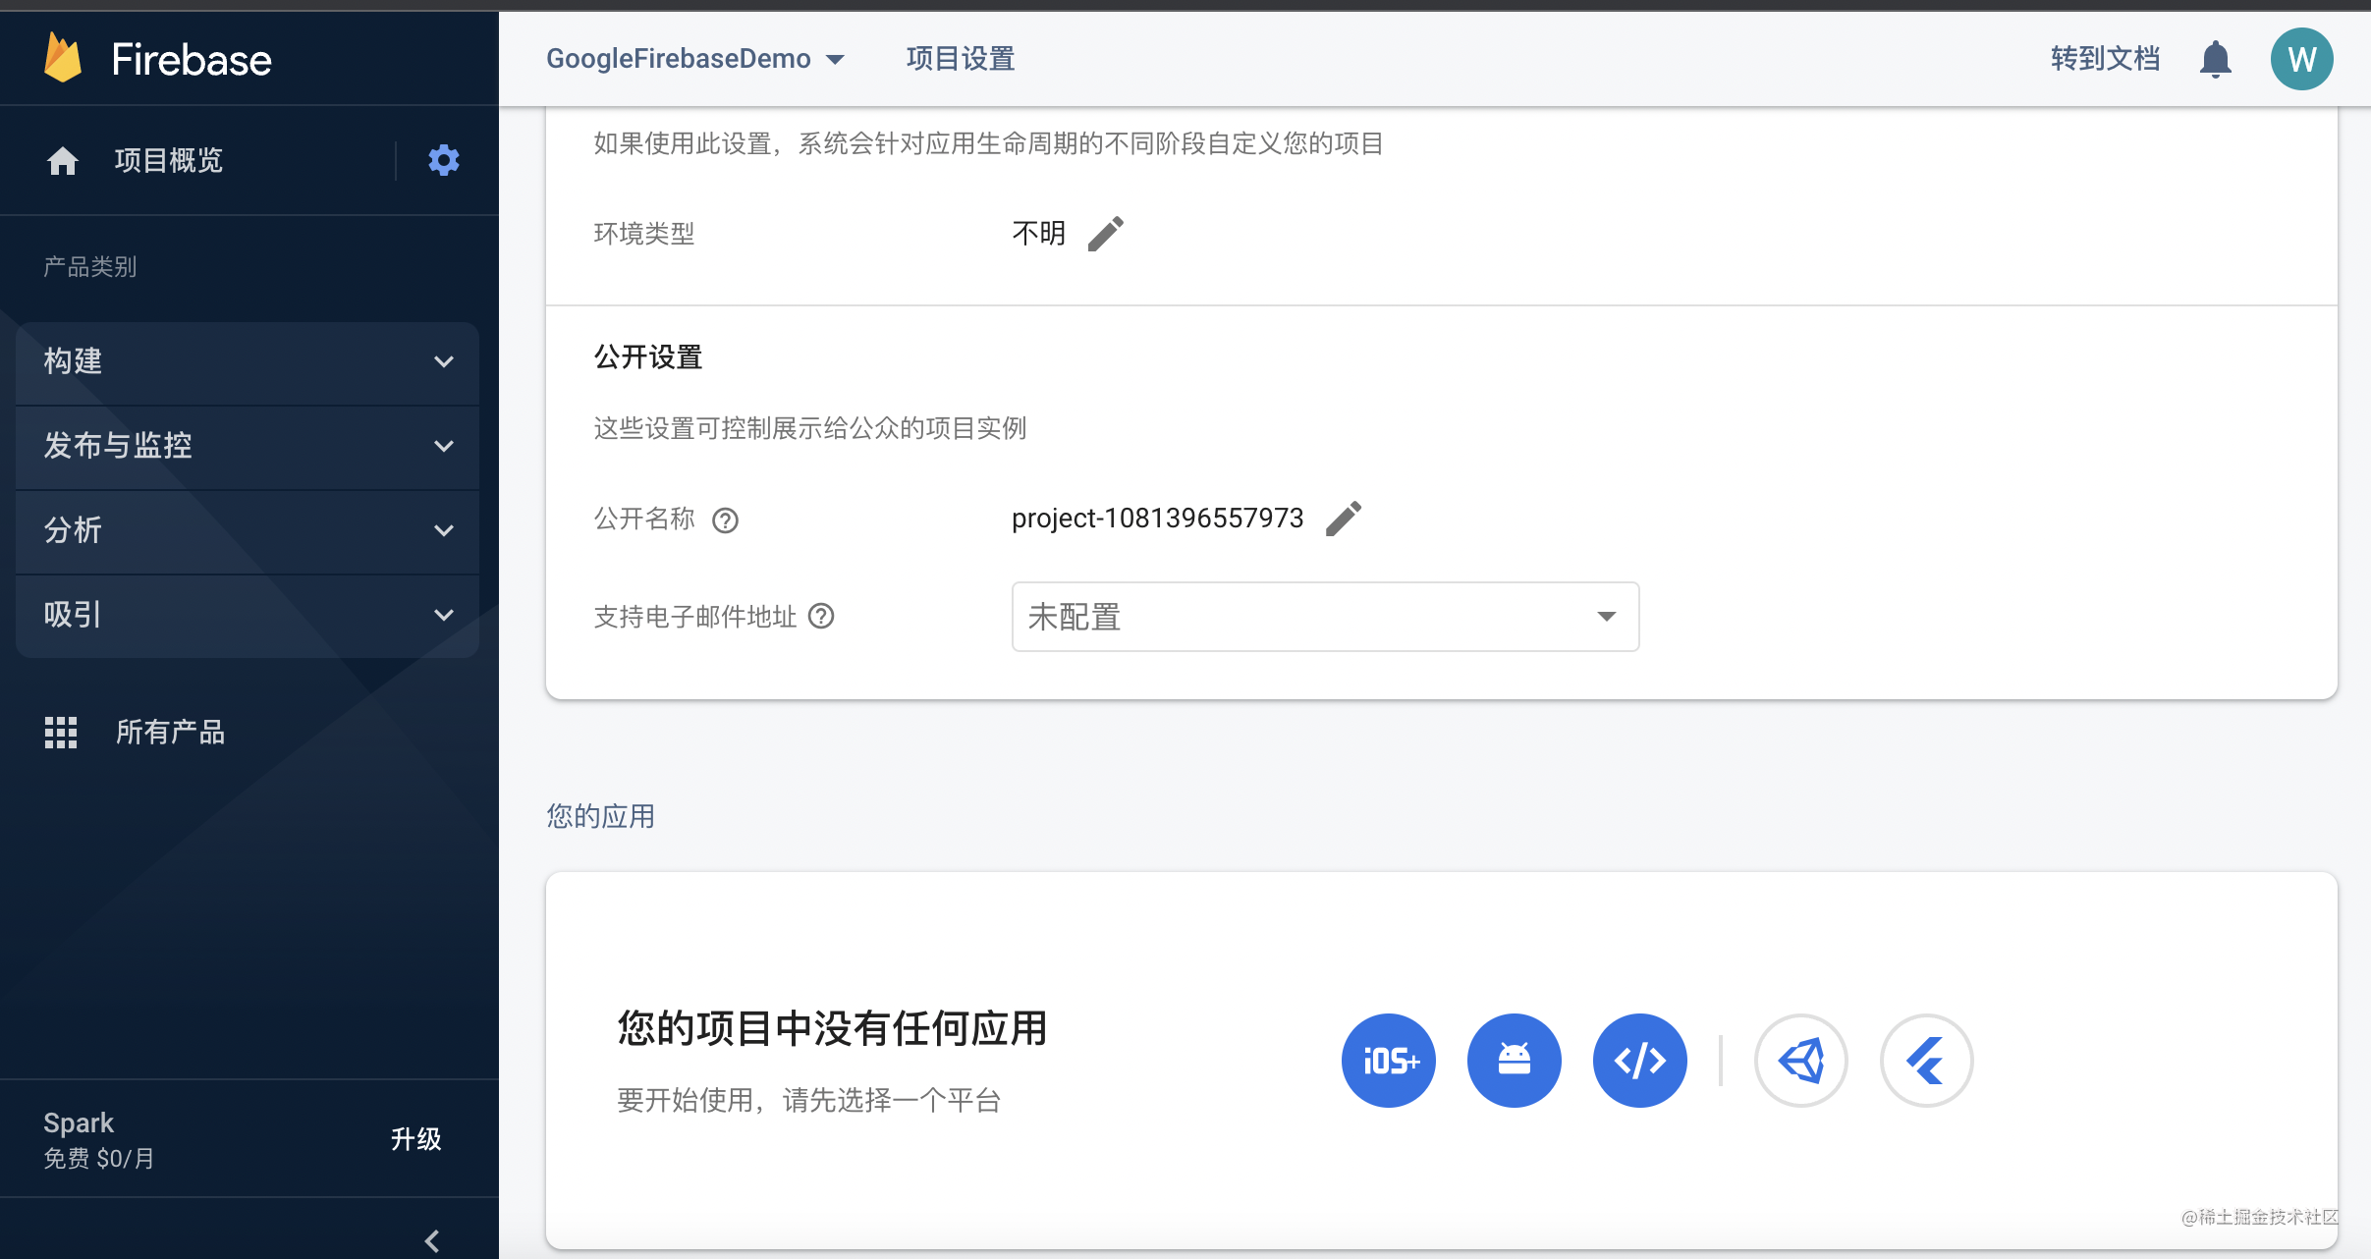This screenshot has width=2371, height=1259.
Task: Add a Flutter app
Action: pos(1926,1061)
